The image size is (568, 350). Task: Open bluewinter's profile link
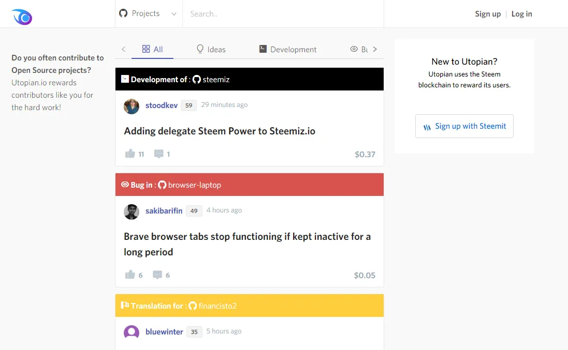[x=164, y=332]
